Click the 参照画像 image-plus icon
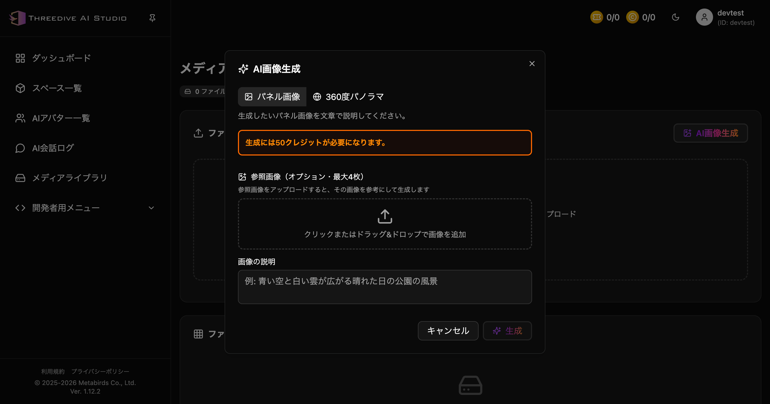Viewport: 770px width, 404px height. tap(242, 177)
